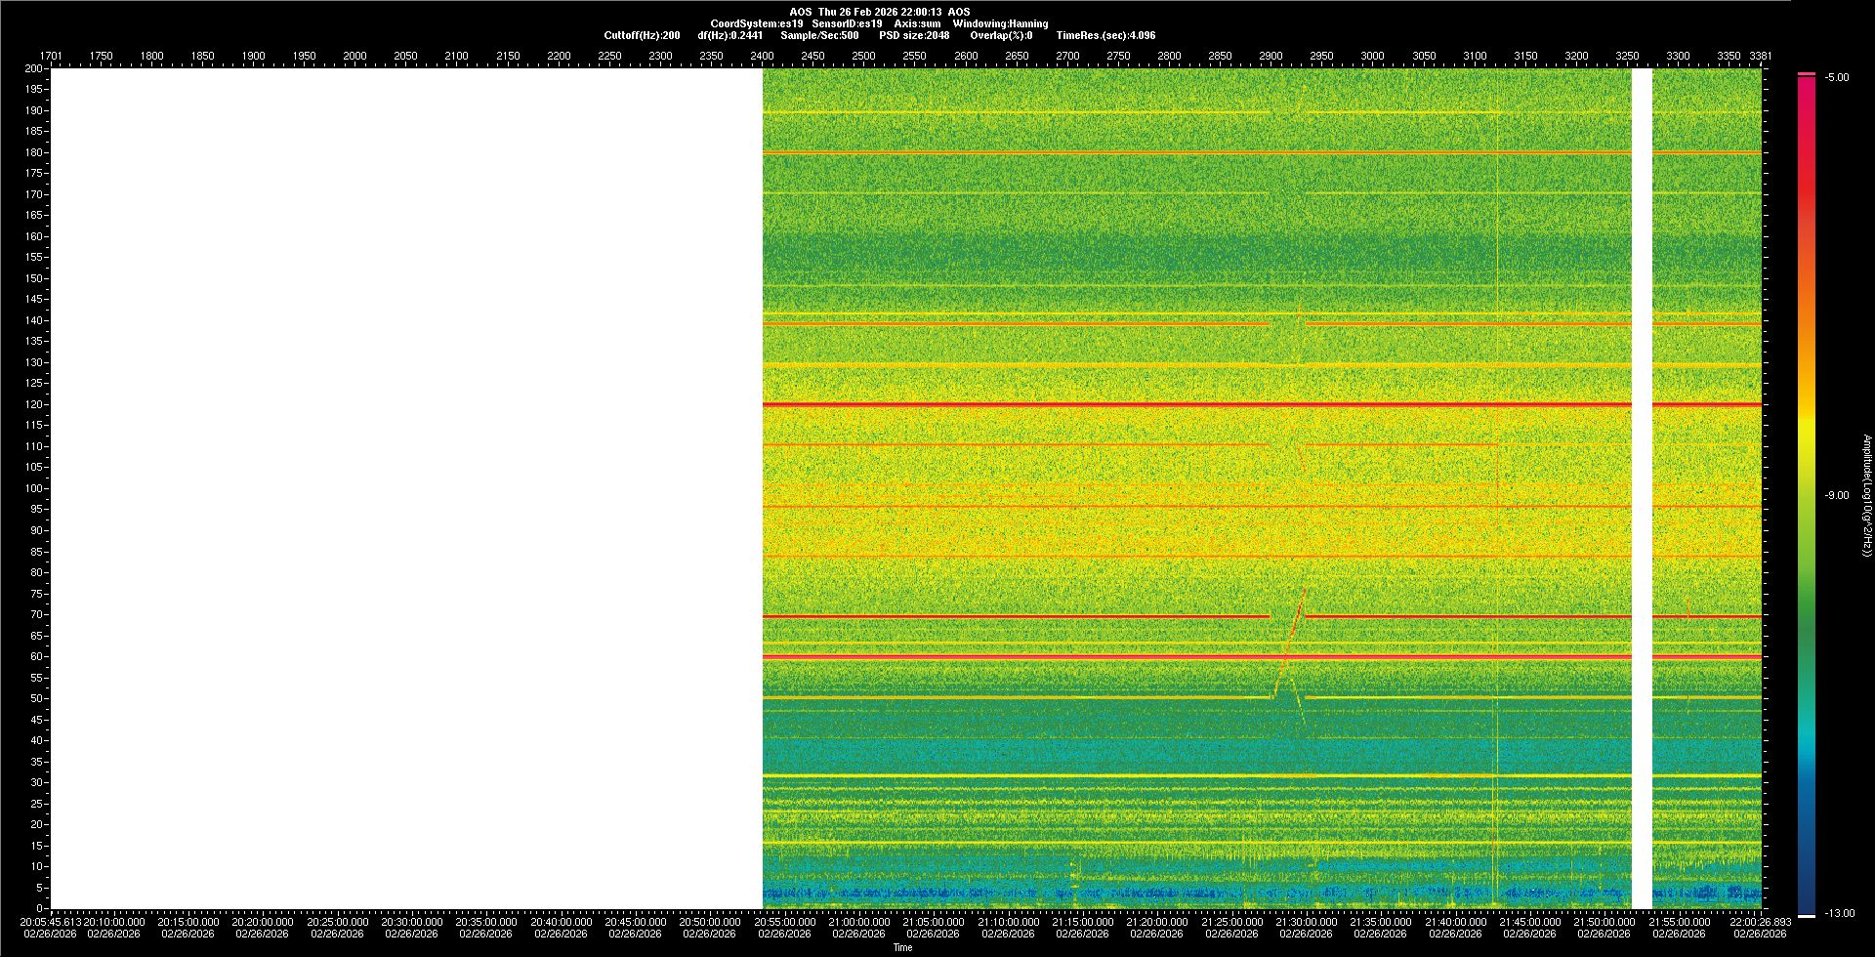Screen dimensions: 1875x957
Task: Click the 21:30:00.000 time axis tick label
Action: [1307, 922]
